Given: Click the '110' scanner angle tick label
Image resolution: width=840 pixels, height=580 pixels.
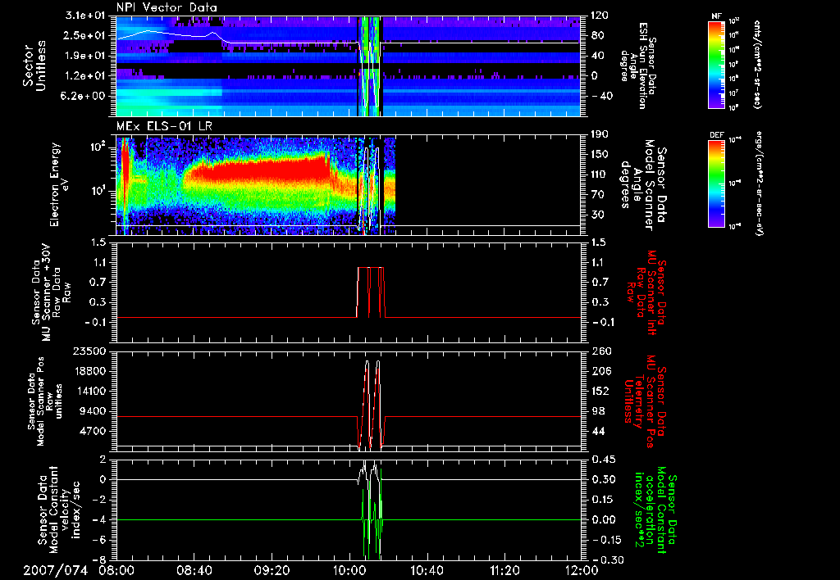Looking at the screenshot, I should point(600,174).
